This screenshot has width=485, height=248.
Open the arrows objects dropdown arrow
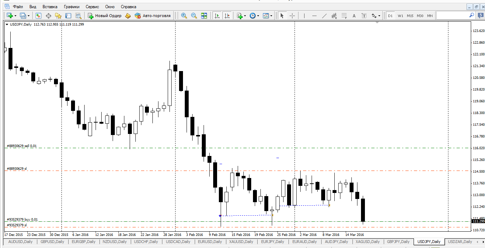(379, 16)
